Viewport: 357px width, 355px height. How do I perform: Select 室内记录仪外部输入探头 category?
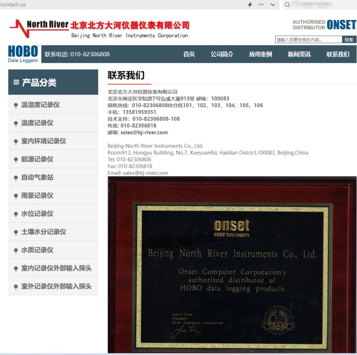(53, 268)
